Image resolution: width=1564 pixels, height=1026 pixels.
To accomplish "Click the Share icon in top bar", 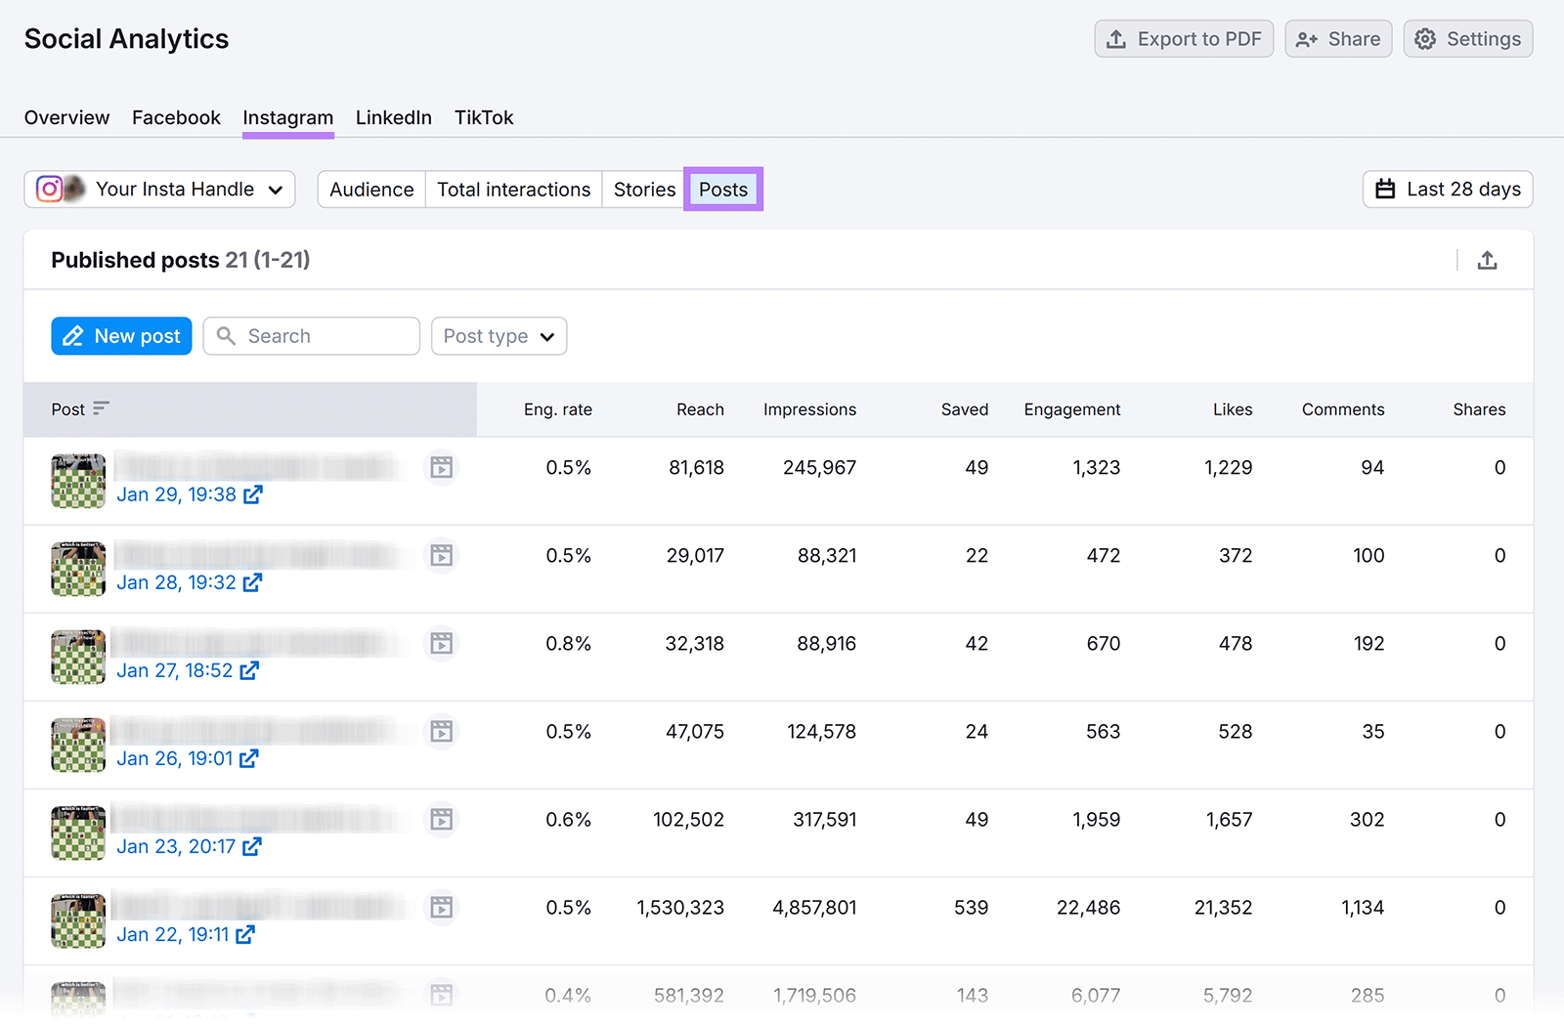I will (1307, 39).
